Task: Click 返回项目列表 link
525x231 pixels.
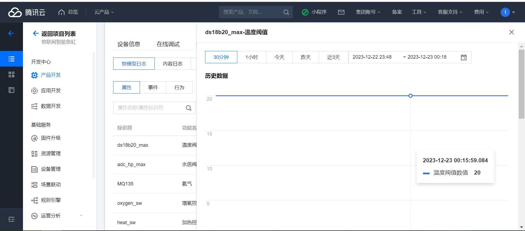Action: 58,34
